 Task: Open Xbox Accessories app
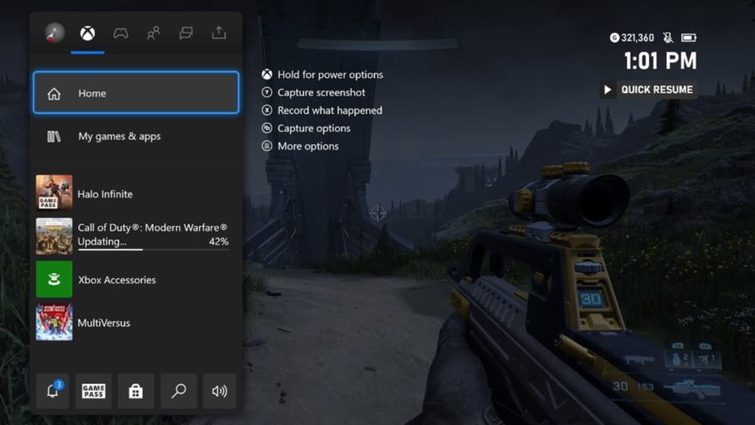(136, 279)
